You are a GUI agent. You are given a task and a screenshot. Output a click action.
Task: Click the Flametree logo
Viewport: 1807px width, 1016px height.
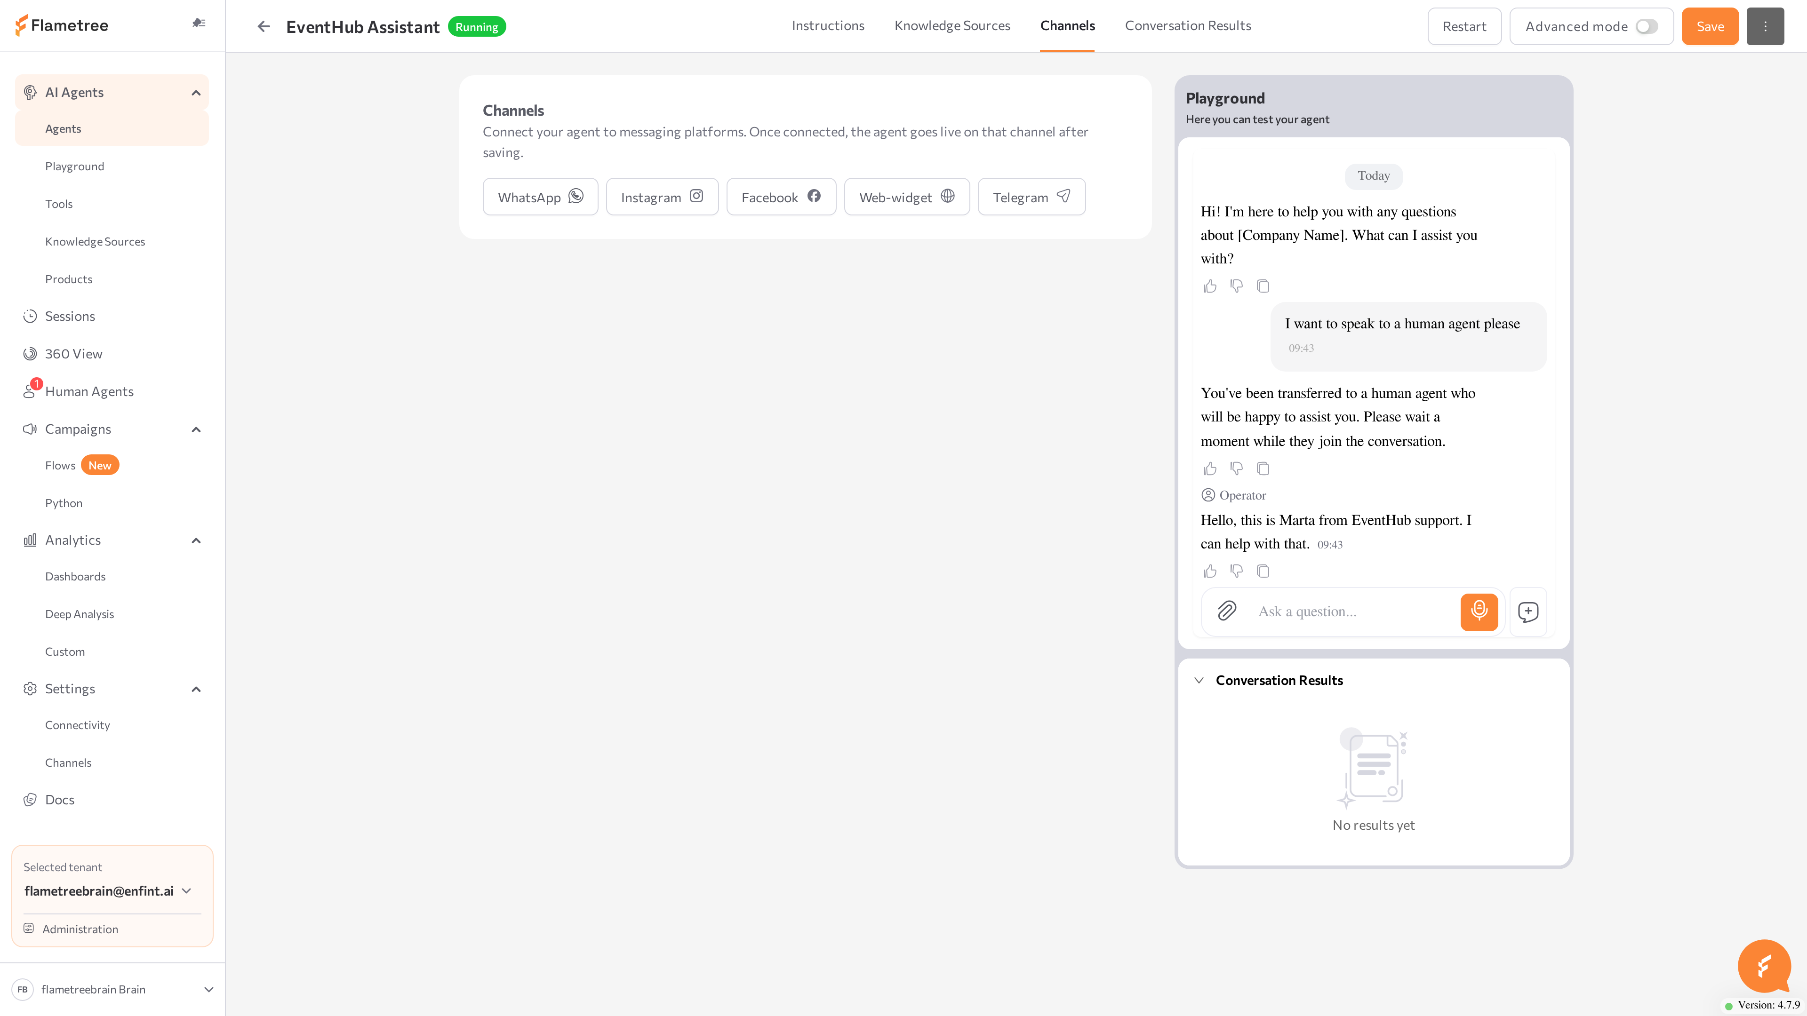coord(62,25)
